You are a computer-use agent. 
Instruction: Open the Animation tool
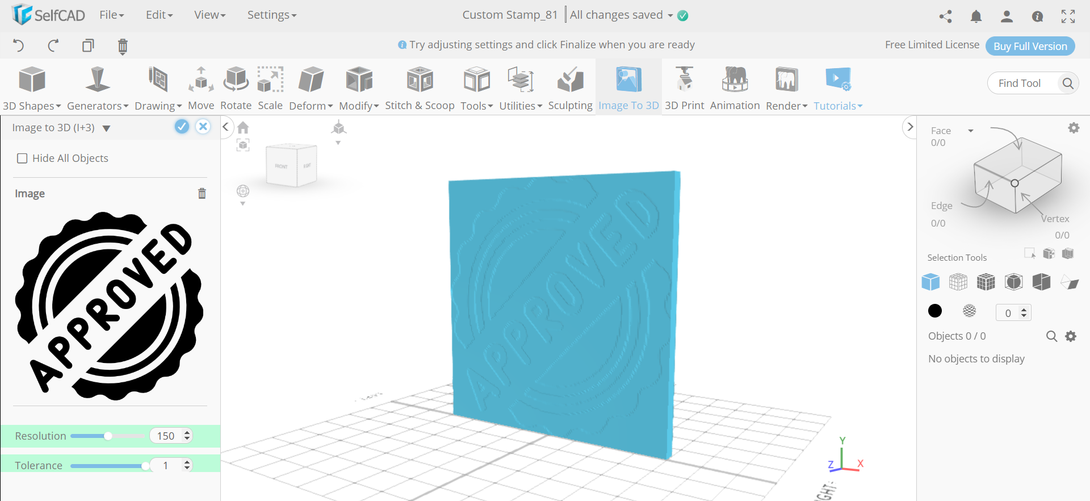click(x=735, y=88)
